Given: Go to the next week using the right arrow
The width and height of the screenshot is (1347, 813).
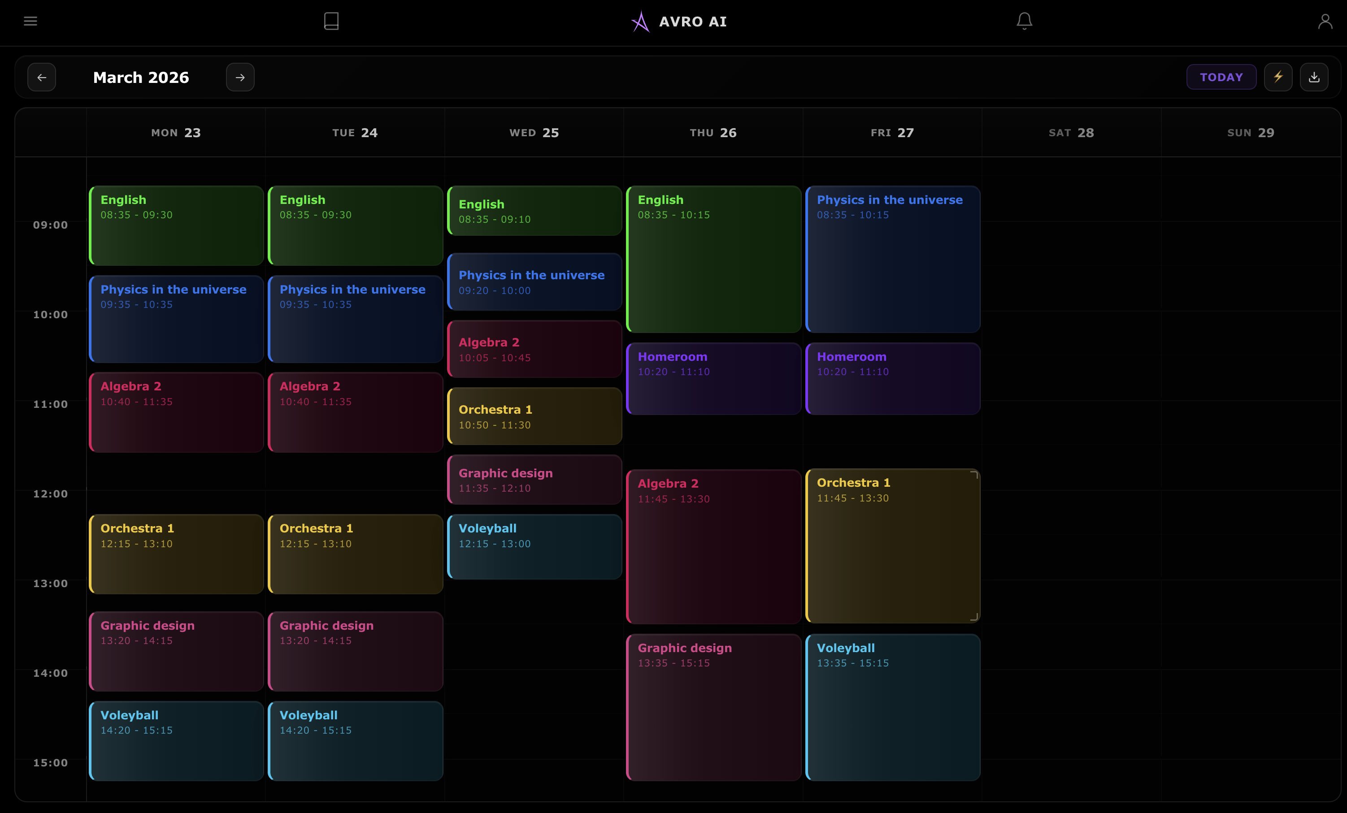Looking at the screenshot, I should point(240,77).
